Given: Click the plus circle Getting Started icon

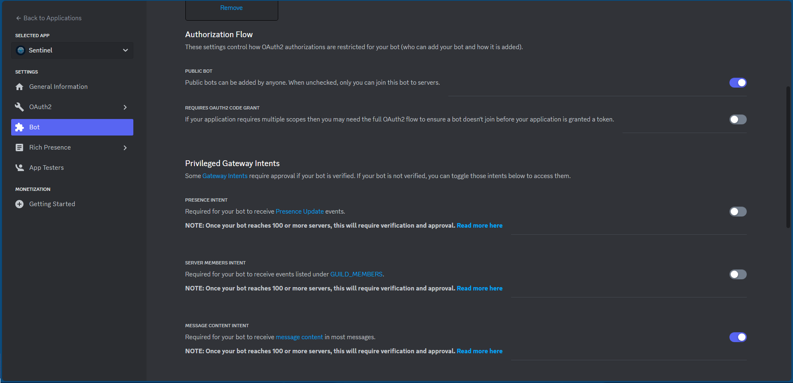Looking at the screenshot, I should [x=19, y=204].
